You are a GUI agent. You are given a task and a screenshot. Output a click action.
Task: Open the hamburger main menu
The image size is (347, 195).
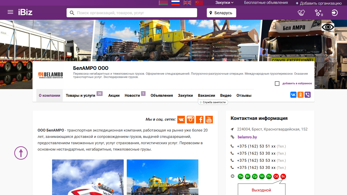10,12
